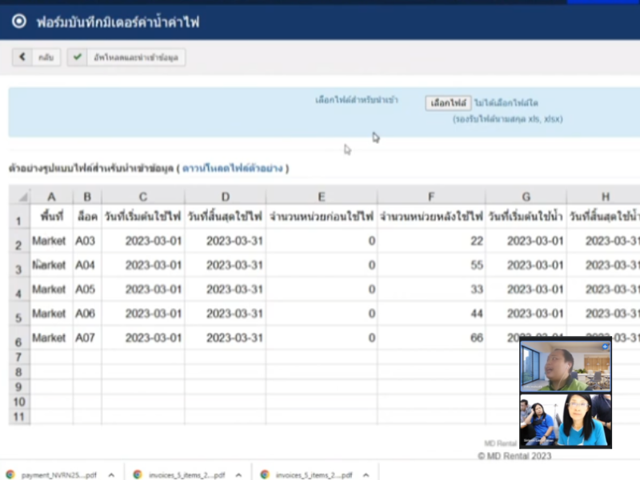Open payment_NVRN25 pdf download item

(x=58, y=475)
